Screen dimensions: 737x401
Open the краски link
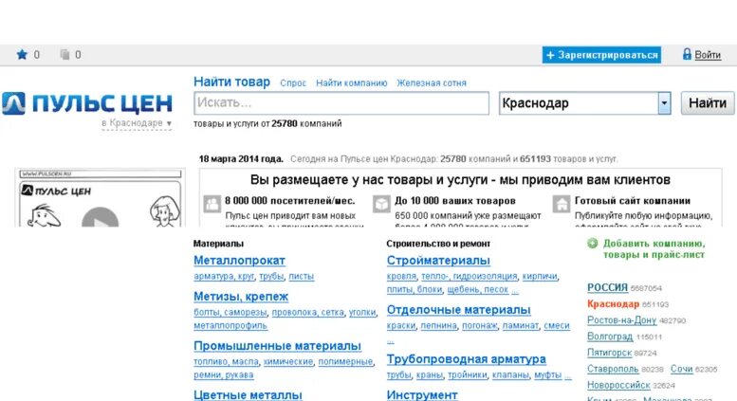(401, 325)
